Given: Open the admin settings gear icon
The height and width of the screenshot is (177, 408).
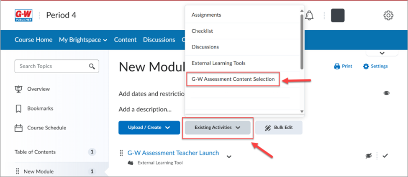Looking at the screenshot, I should tap(388, 15).
